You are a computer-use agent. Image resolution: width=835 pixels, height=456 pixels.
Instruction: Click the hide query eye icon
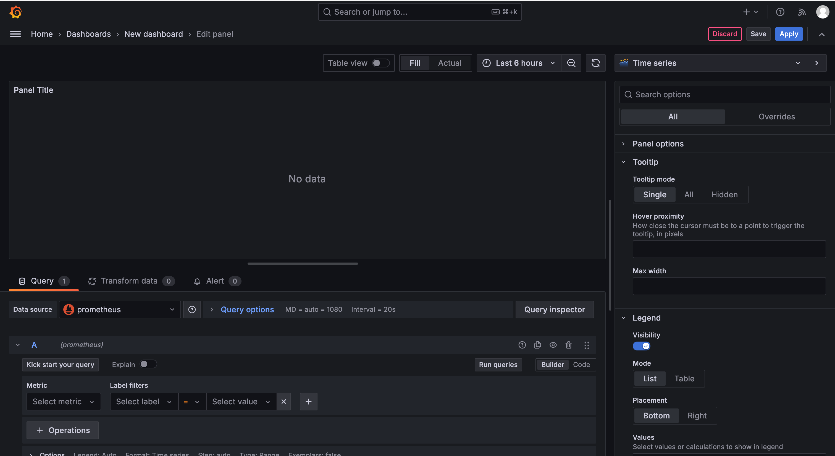pyautogui.click(x=553, y=345)
